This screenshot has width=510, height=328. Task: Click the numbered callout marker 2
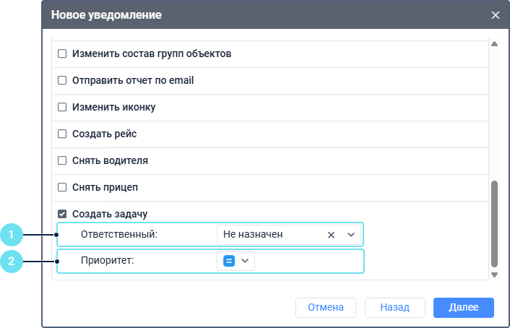[12, 262]
